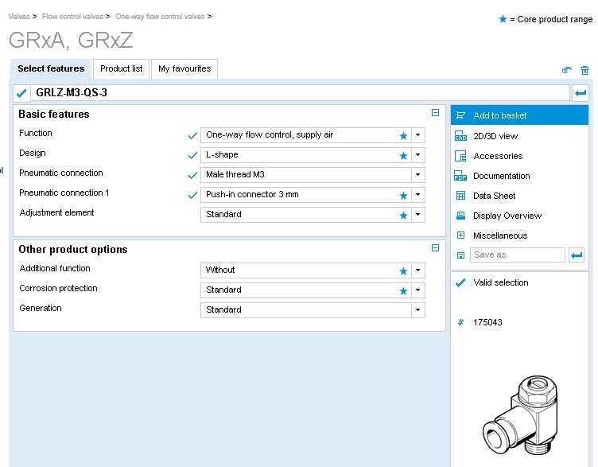
Task: Click the type code field GRLZ-M3-QS-3
Action: click(x=300, y=93)
